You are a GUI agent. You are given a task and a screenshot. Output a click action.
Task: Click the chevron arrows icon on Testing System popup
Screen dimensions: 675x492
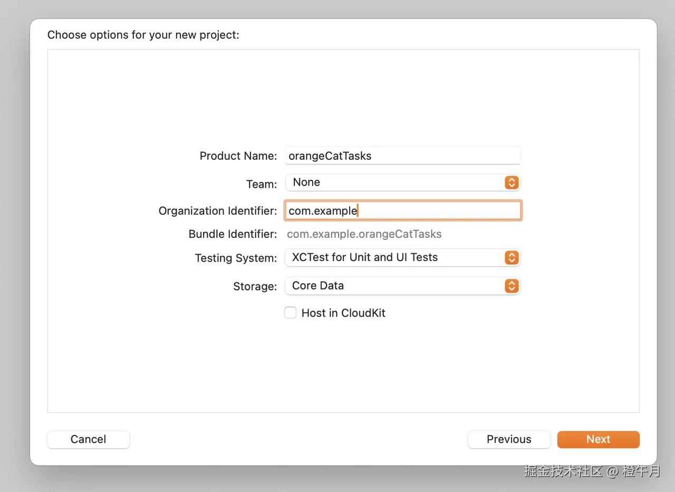tap(512, 257)
